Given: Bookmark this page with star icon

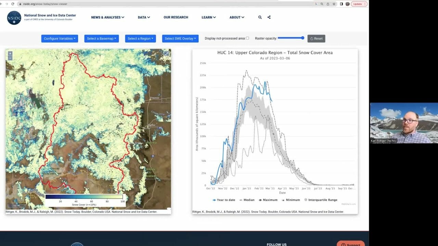Looking at the screenshot, I should 334,4.
